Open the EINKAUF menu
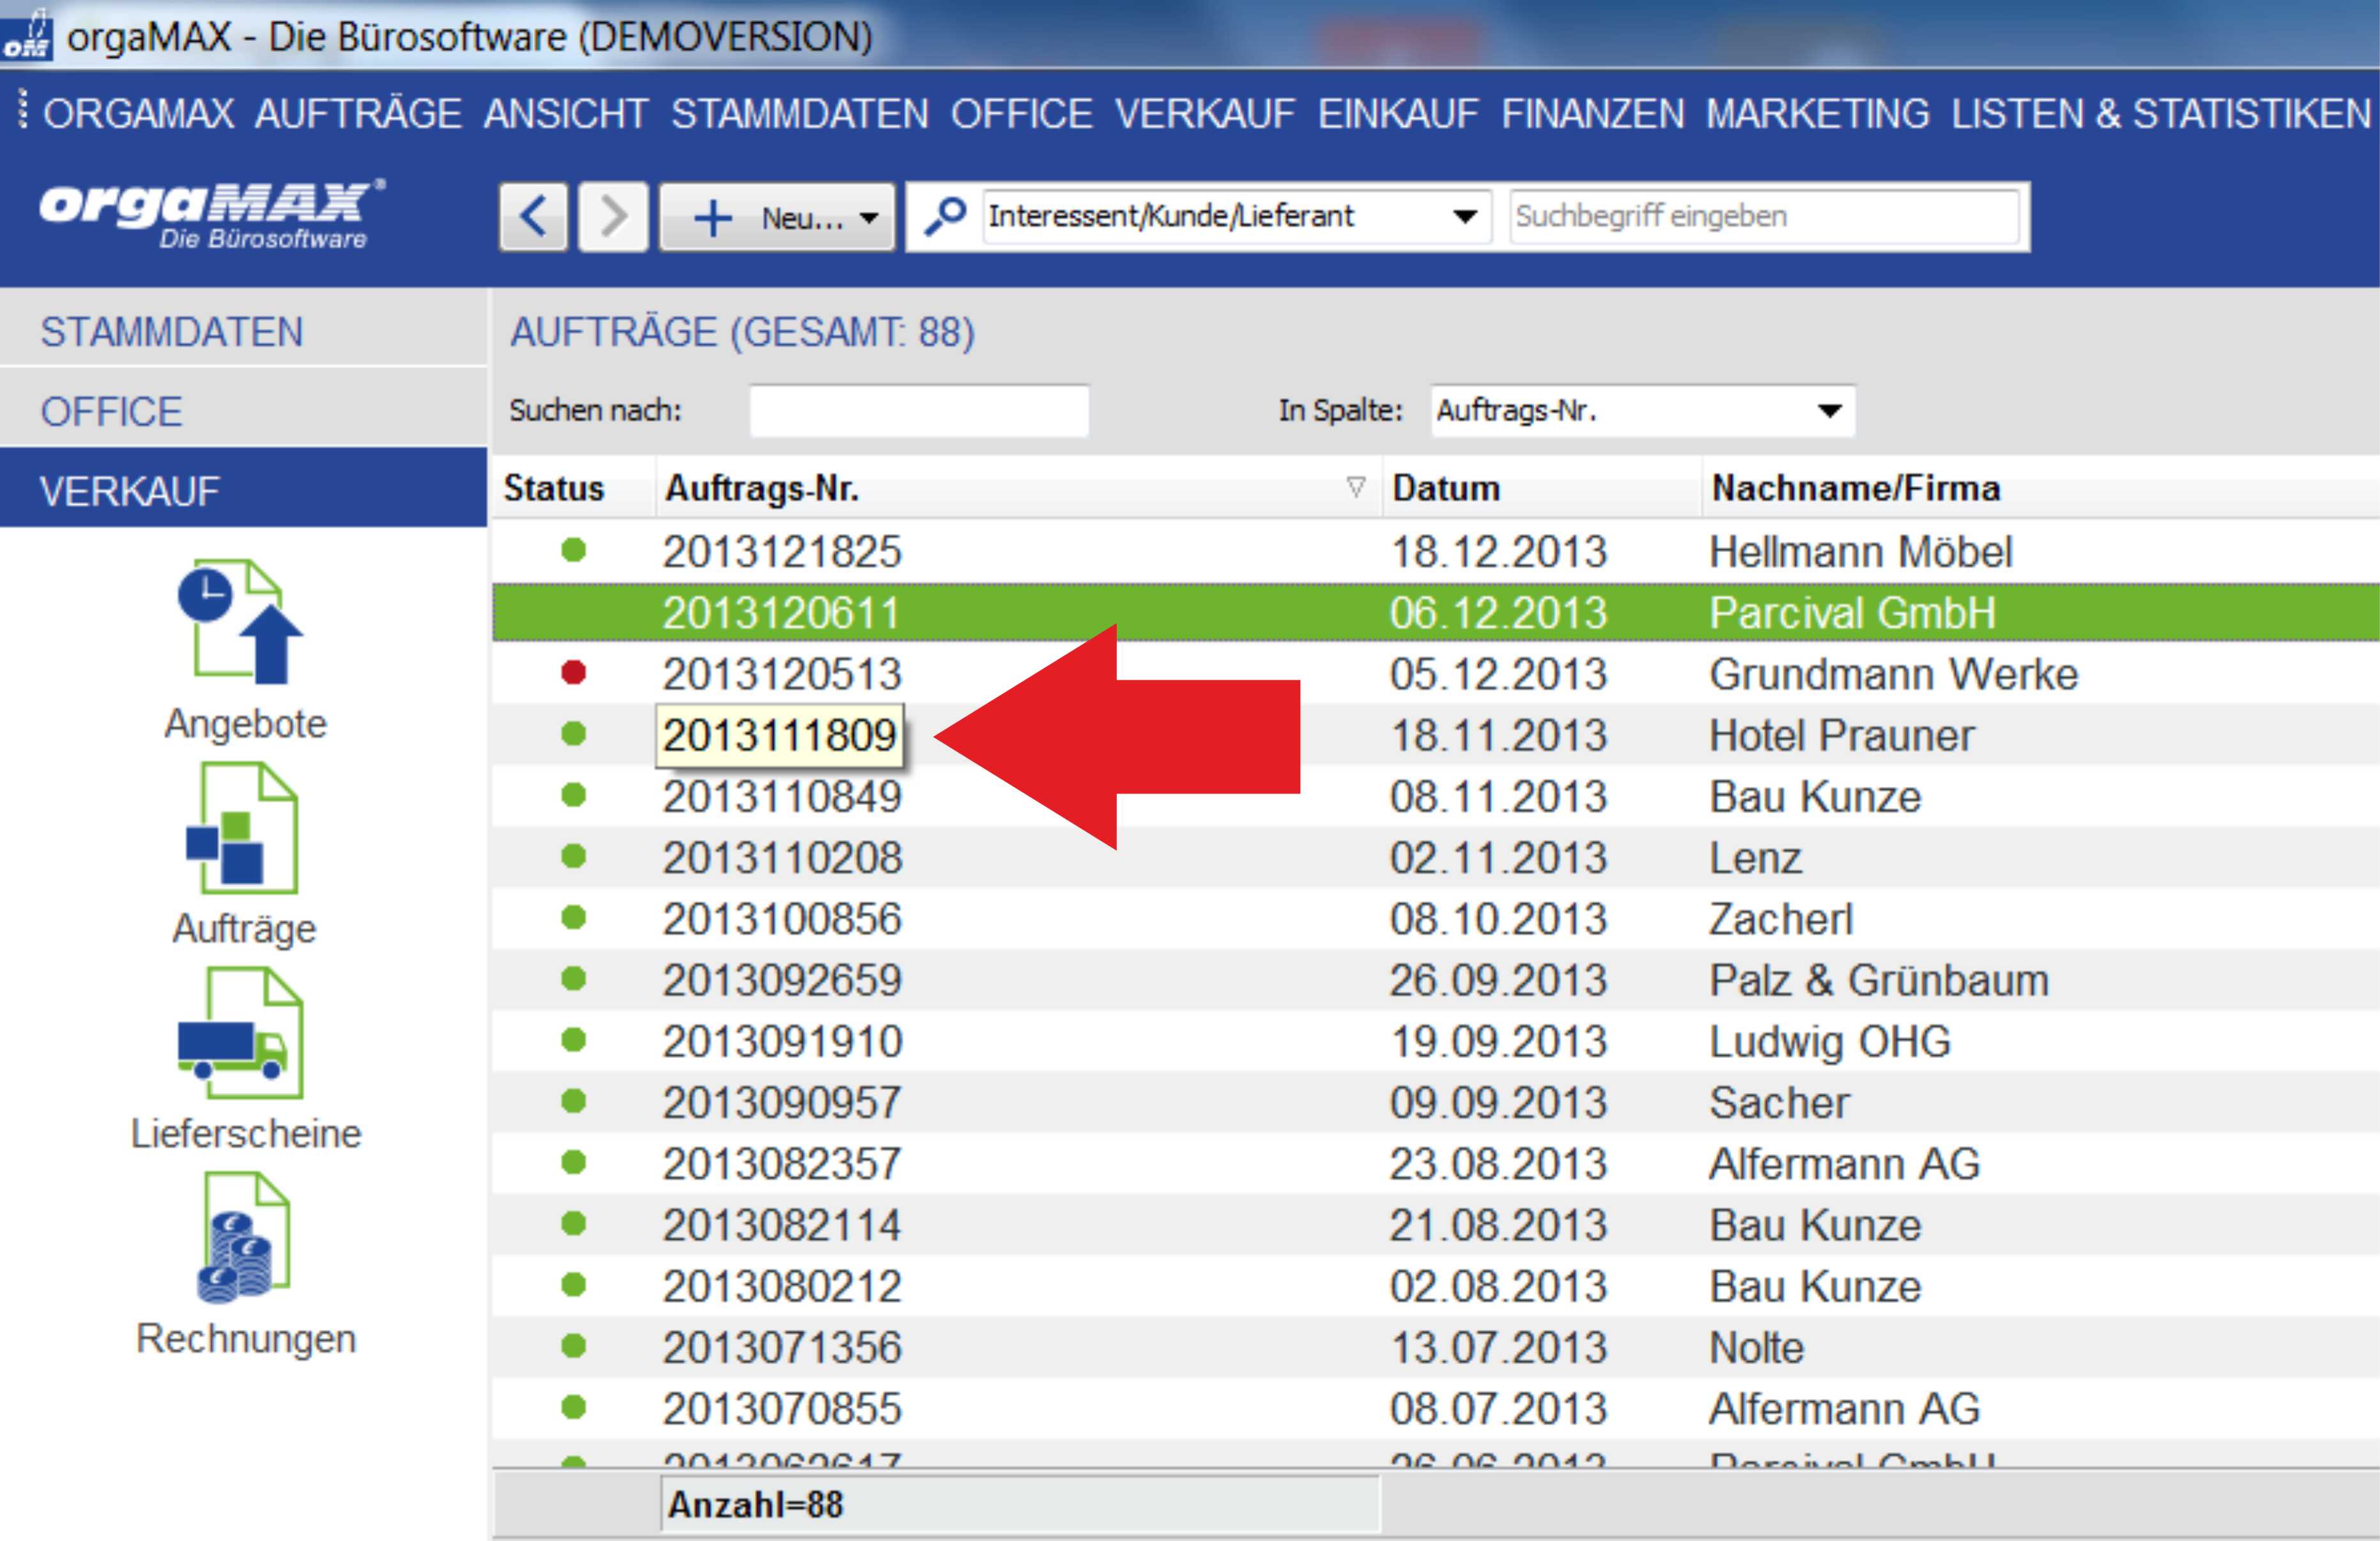 [1398, 114]
